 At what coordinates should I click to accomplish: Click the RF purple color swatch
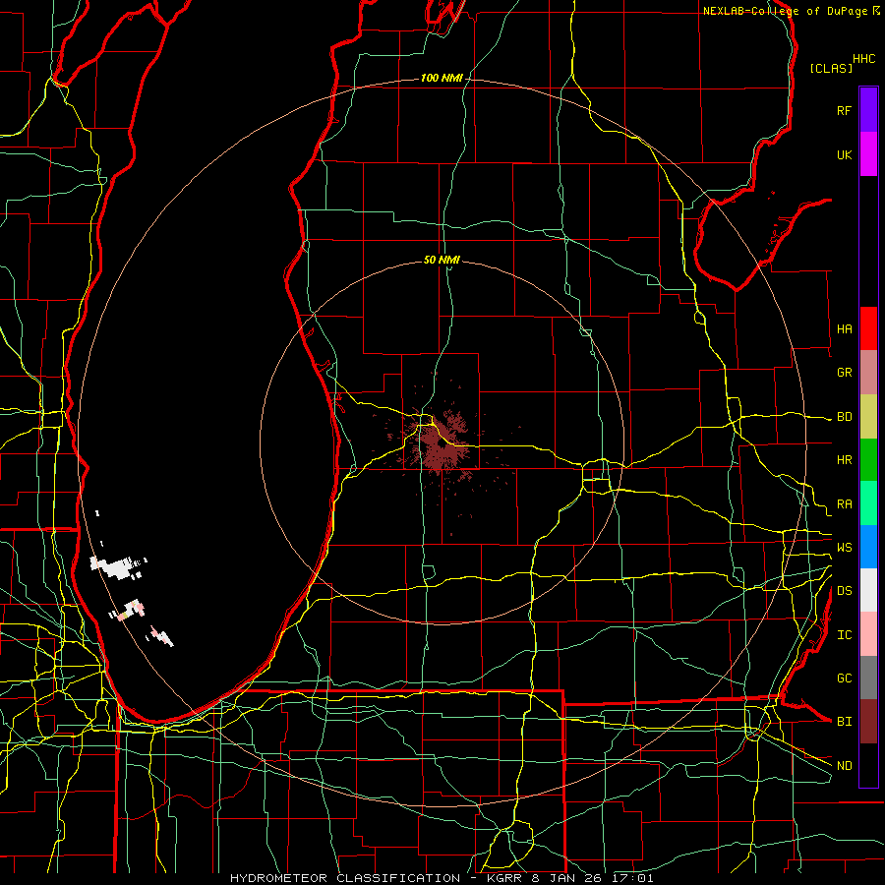point(868,110)
